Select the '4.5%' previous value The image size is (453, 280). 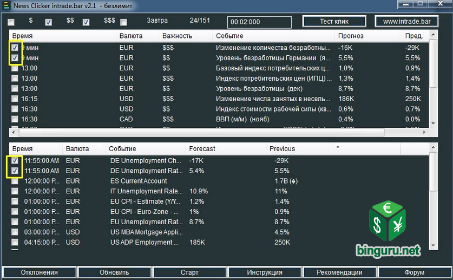pyautogui.click(x=281, y=232)
